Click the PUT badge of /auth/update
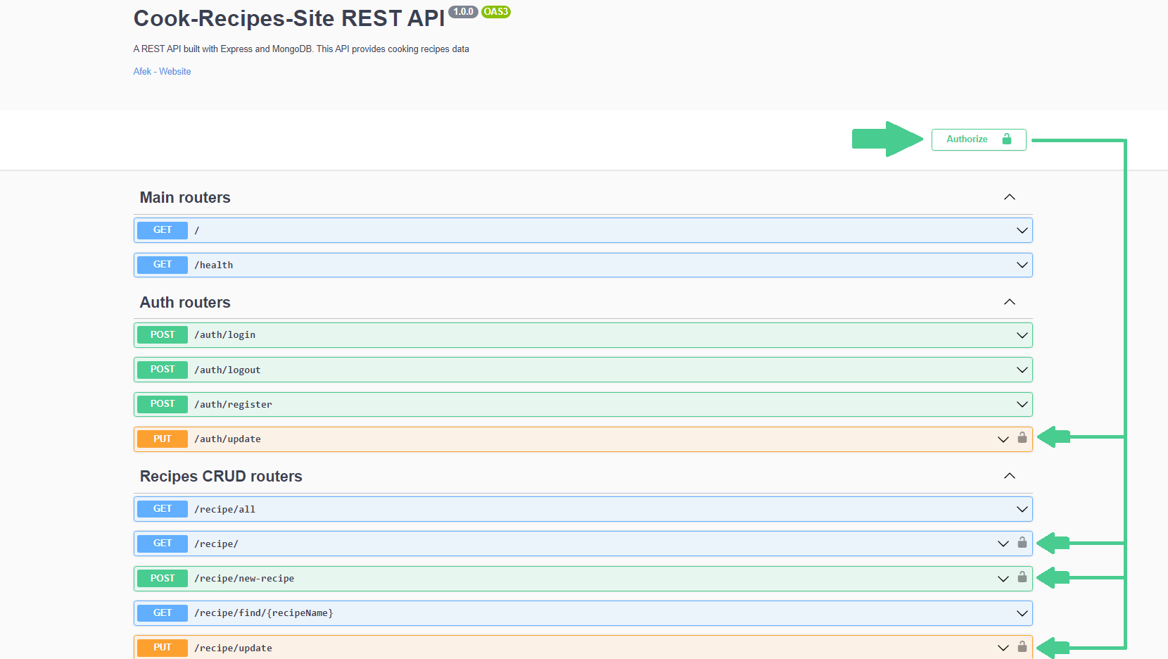Viewport: 1168px width, 659px height. coord(163,439)
